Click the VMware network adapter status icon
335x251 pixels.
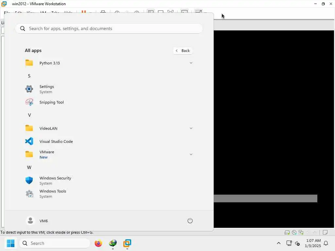301,232
